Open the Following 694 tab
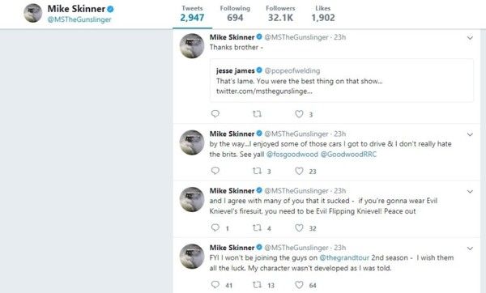 (235, 14)
